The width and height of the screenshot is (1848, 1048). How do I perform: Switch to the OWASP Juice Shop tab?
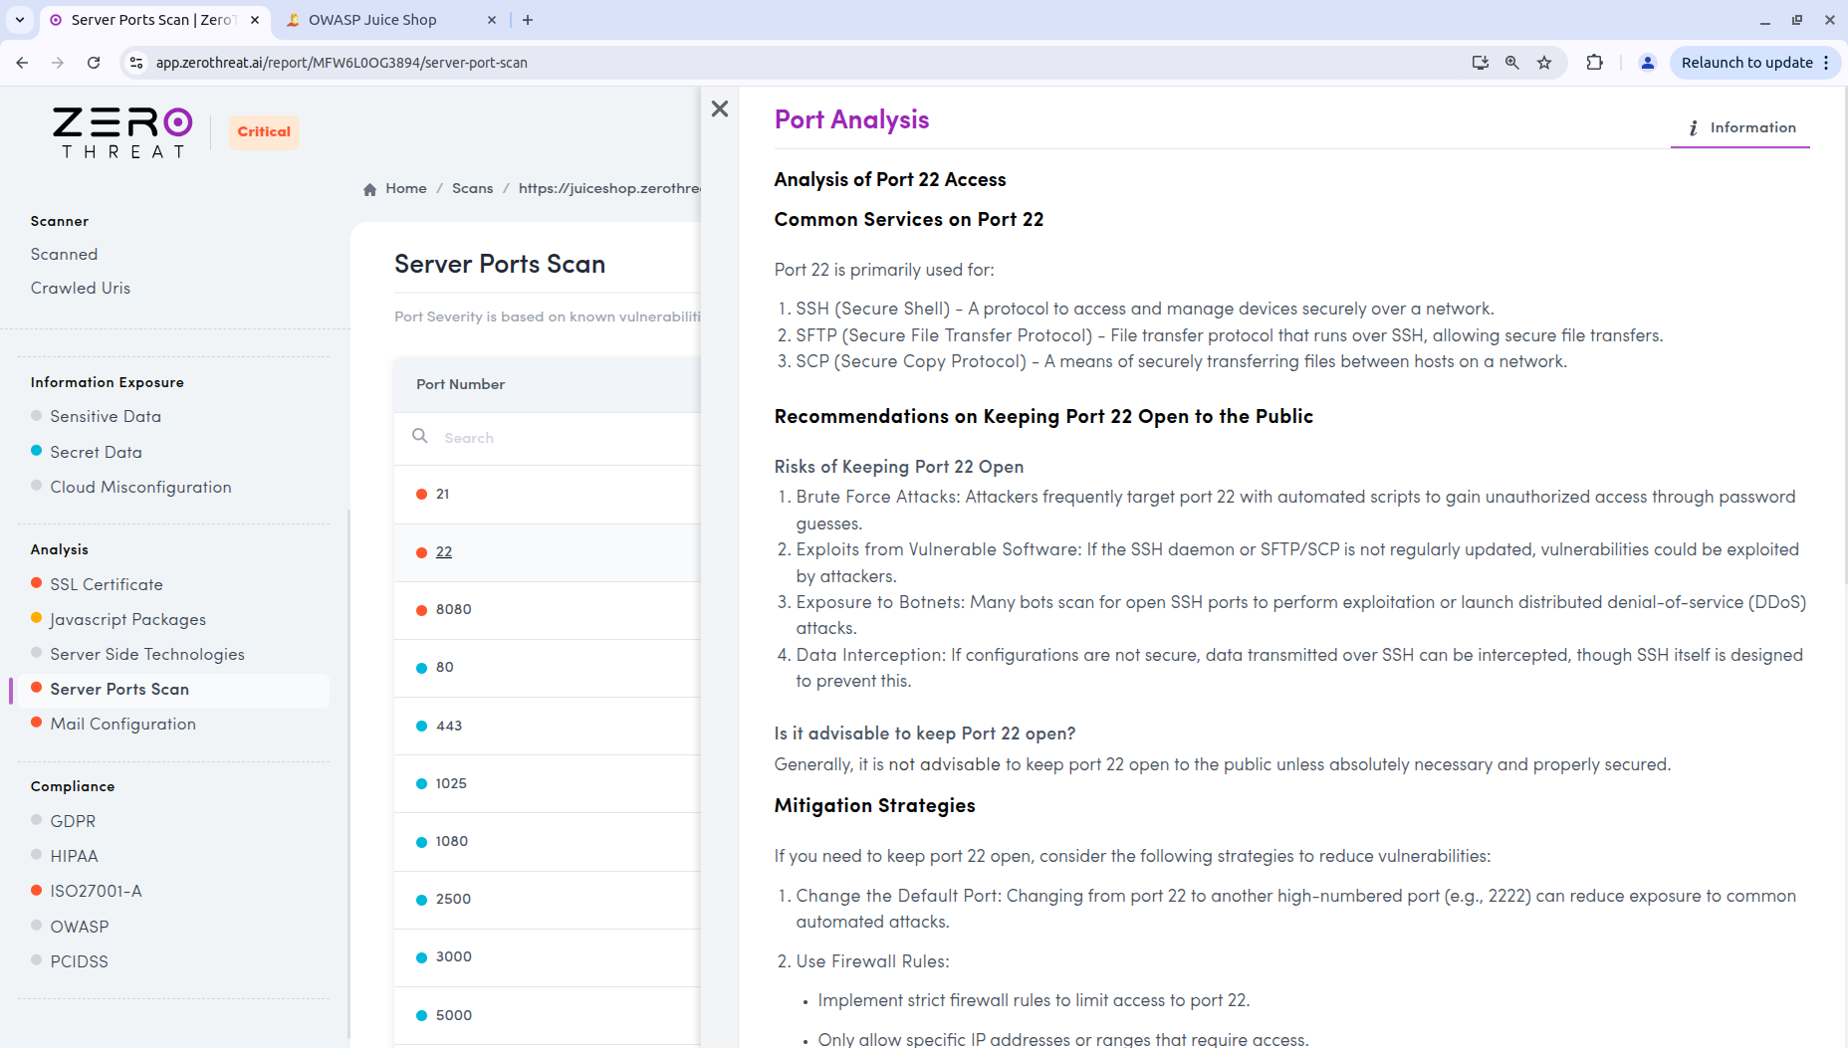coord(372,20)
